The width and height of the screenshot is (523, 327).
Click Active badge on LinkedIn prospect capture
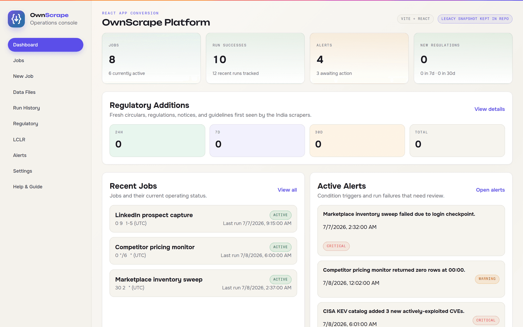click(x=280, y=215)
